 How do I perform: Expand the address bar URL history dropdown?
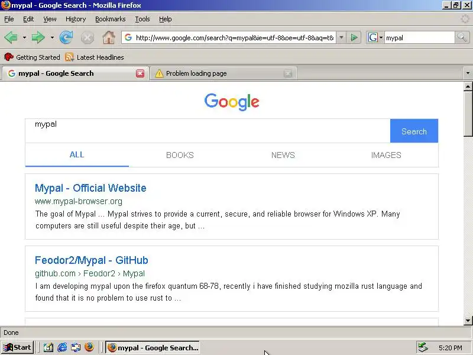click(x=341, y=38)
